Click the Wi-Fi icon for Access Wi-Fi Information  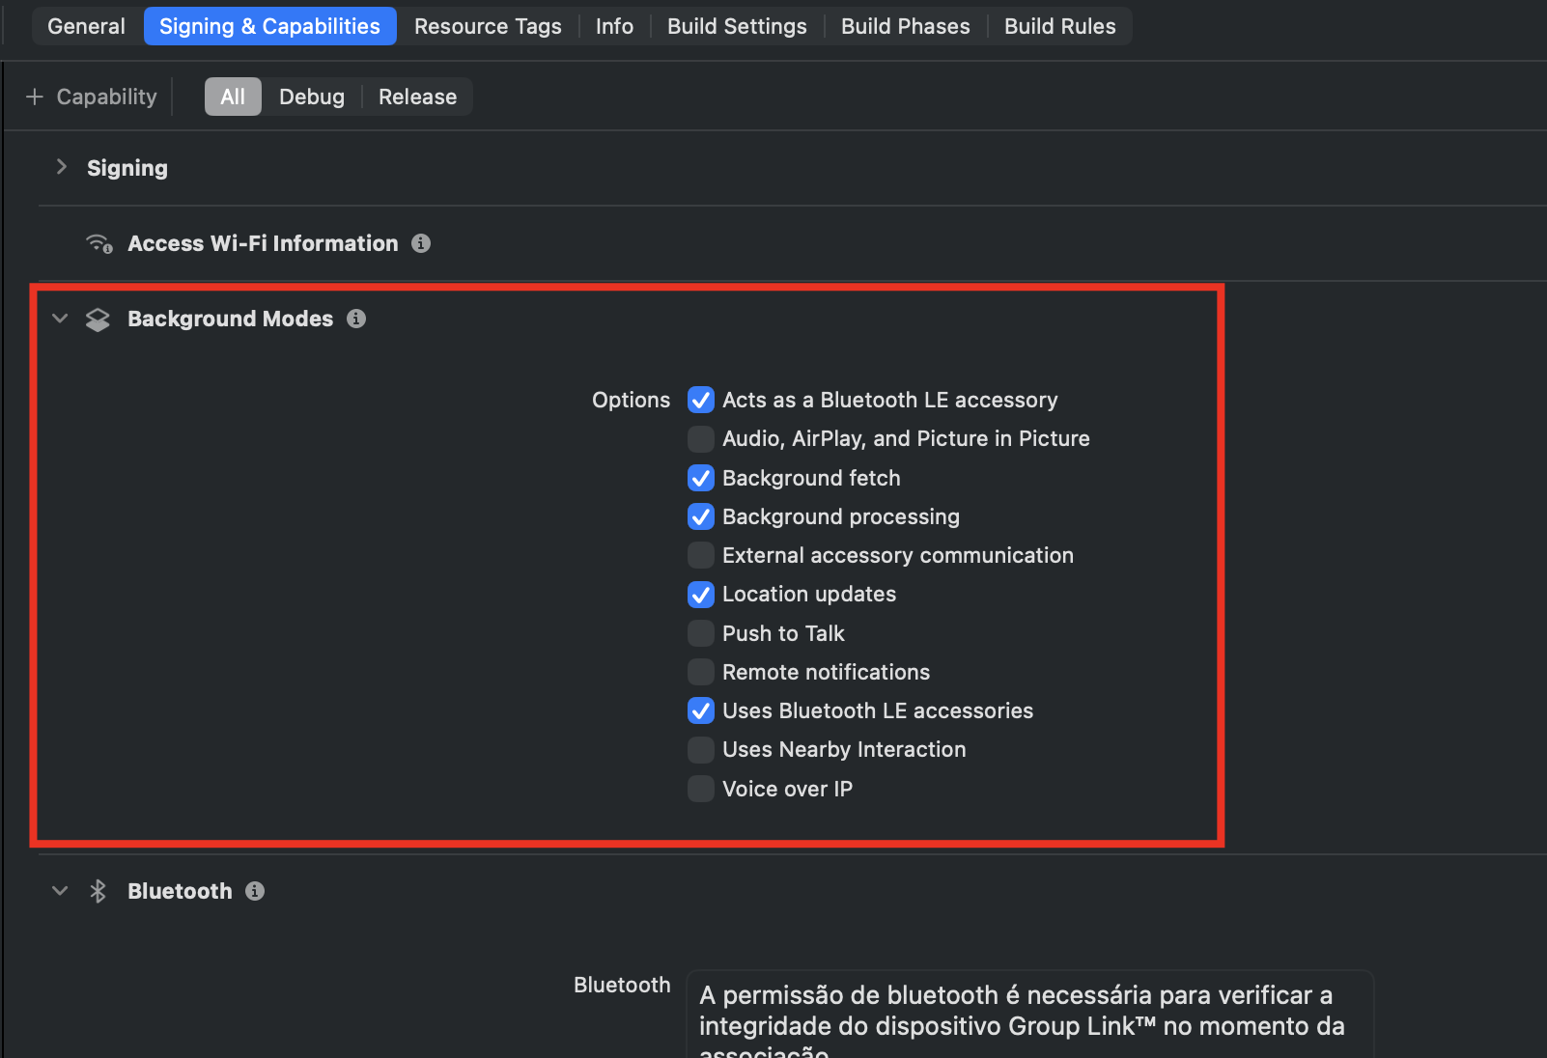[x=99, y=243]
